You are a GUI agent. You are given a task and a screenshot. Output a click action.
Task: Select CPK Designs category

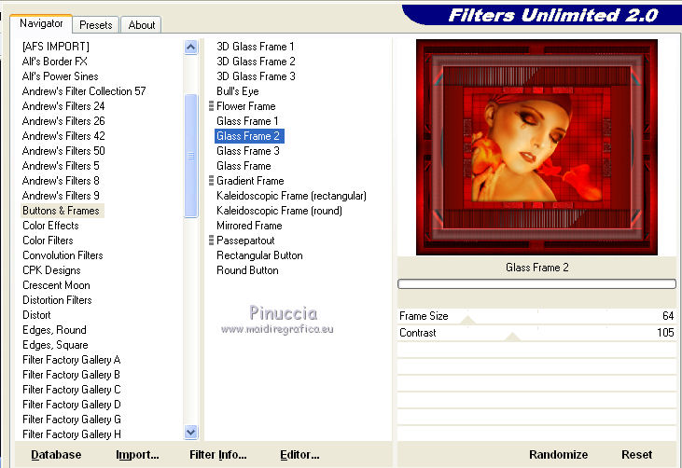(x=51, y=270)
